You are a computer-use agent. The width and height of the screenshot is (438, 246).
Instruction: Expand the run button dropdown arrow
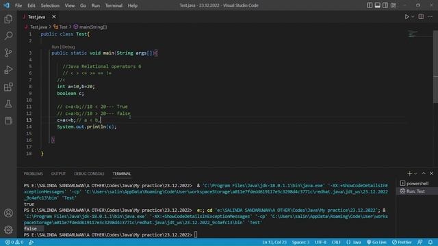[x=413, y=16]
